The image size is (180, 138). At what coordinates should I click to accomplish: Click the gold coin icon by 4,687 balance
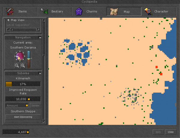pyautogui.click(x=28, y=132)
